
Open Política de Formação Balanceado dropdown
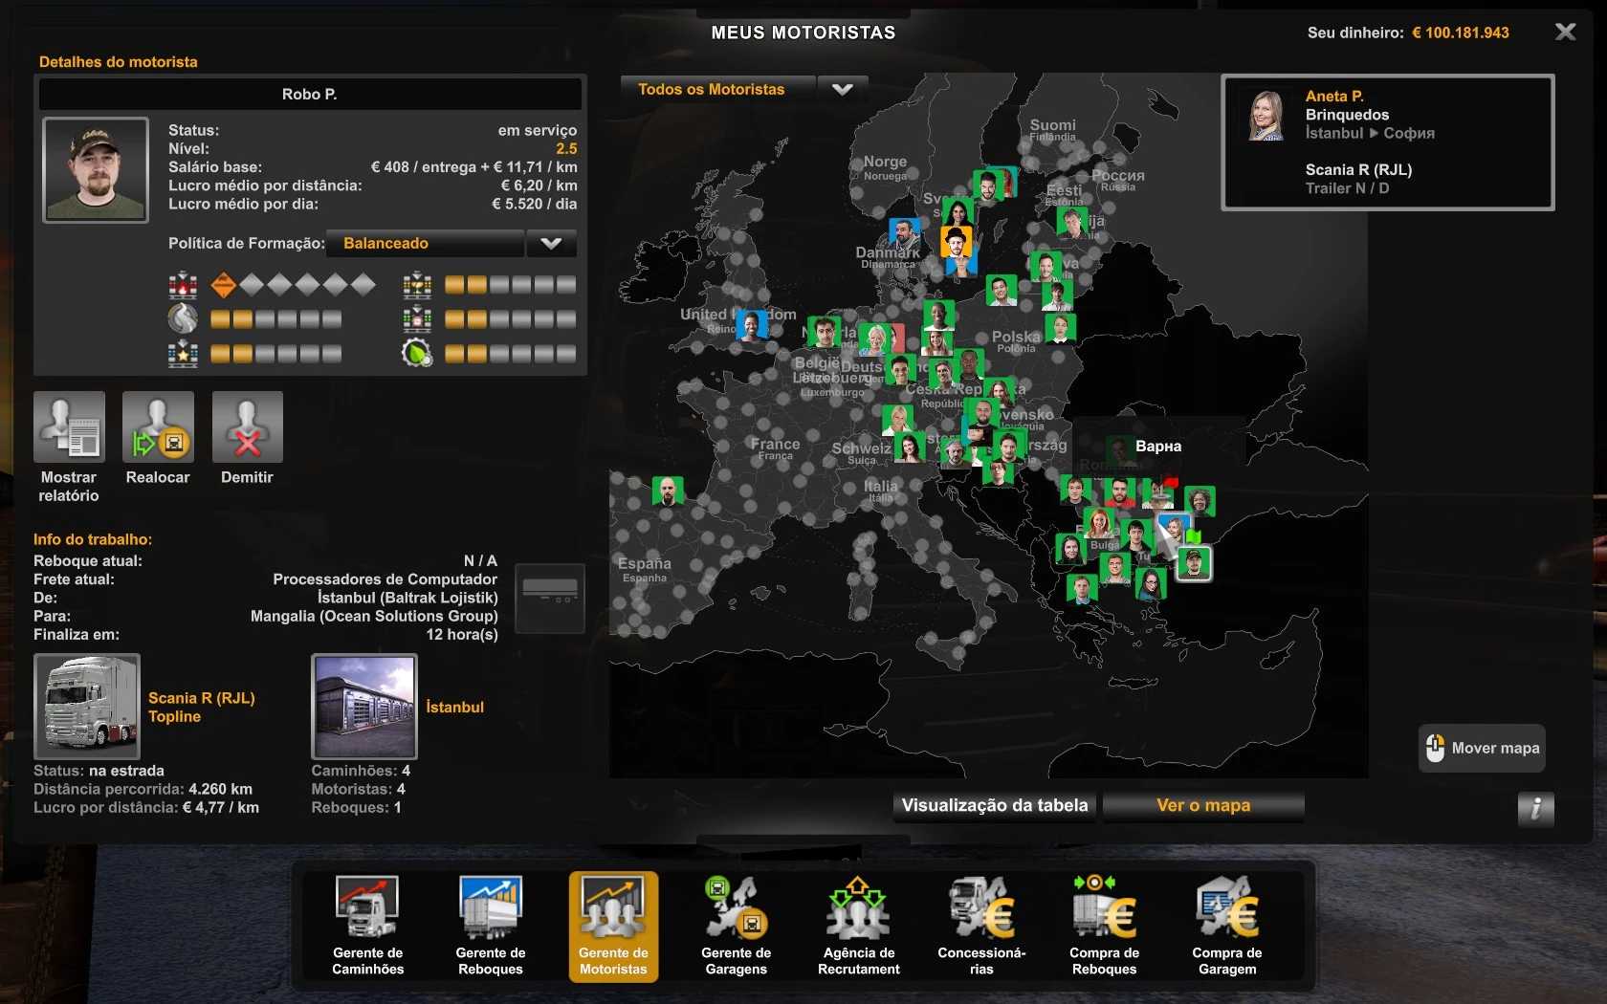click(x=550, y=244)
